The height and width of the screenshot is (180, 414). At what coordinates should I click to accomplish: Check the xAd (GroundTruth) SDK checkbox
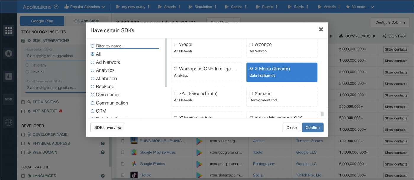[176, 93]
